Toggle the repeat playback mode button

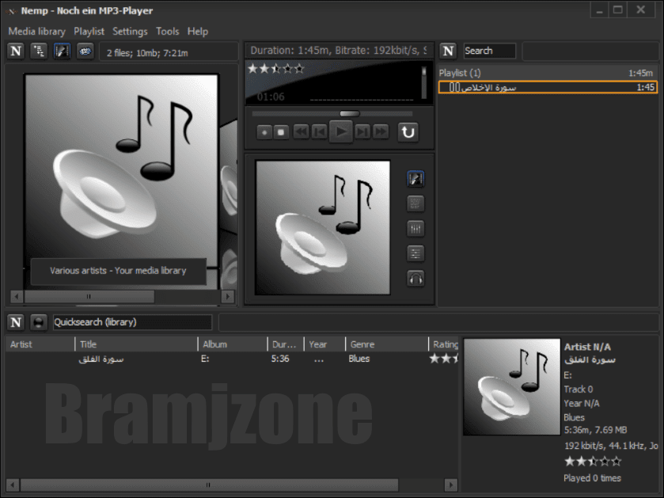[x=408, y=132]
